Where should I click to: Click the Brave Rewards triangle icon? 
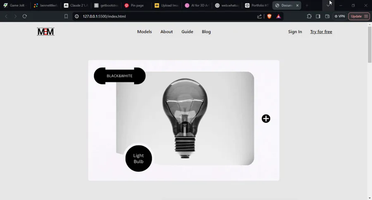coord(278,16)
